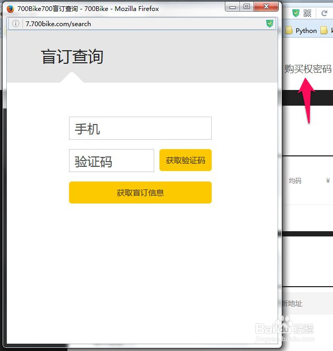Click the green shield icon in popup address bar
The height and width of the screenshot is (351, 333).
(x=270, y=24)
